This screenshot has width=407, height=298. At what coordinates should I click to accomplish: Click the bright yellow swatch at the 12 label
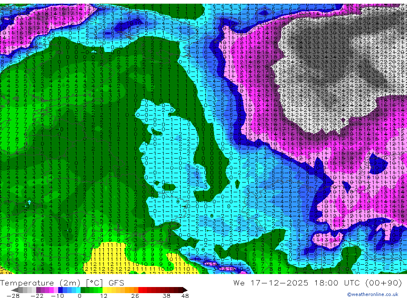pos(105,290)
